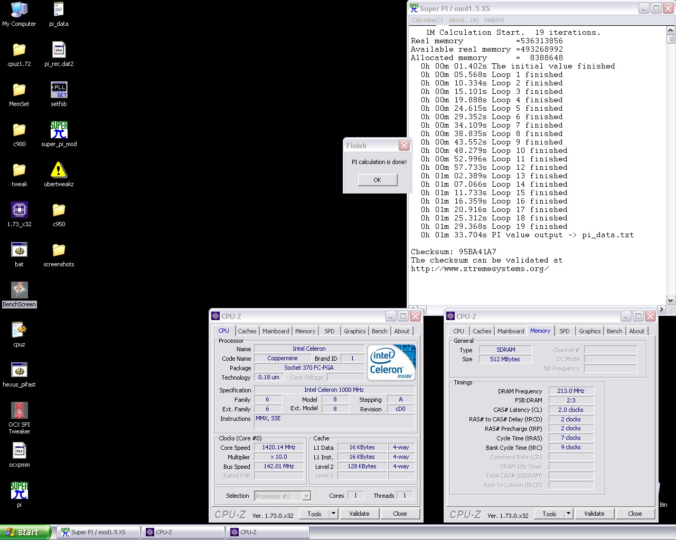Switch to About tab in left CPU-Z
This screenshot has width=676, height=540.
tap(402, 331)
